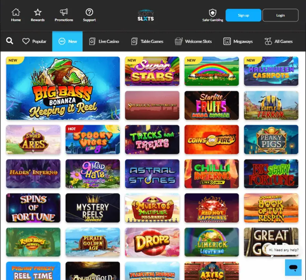Open the Super Stars slot

(152, 71)
